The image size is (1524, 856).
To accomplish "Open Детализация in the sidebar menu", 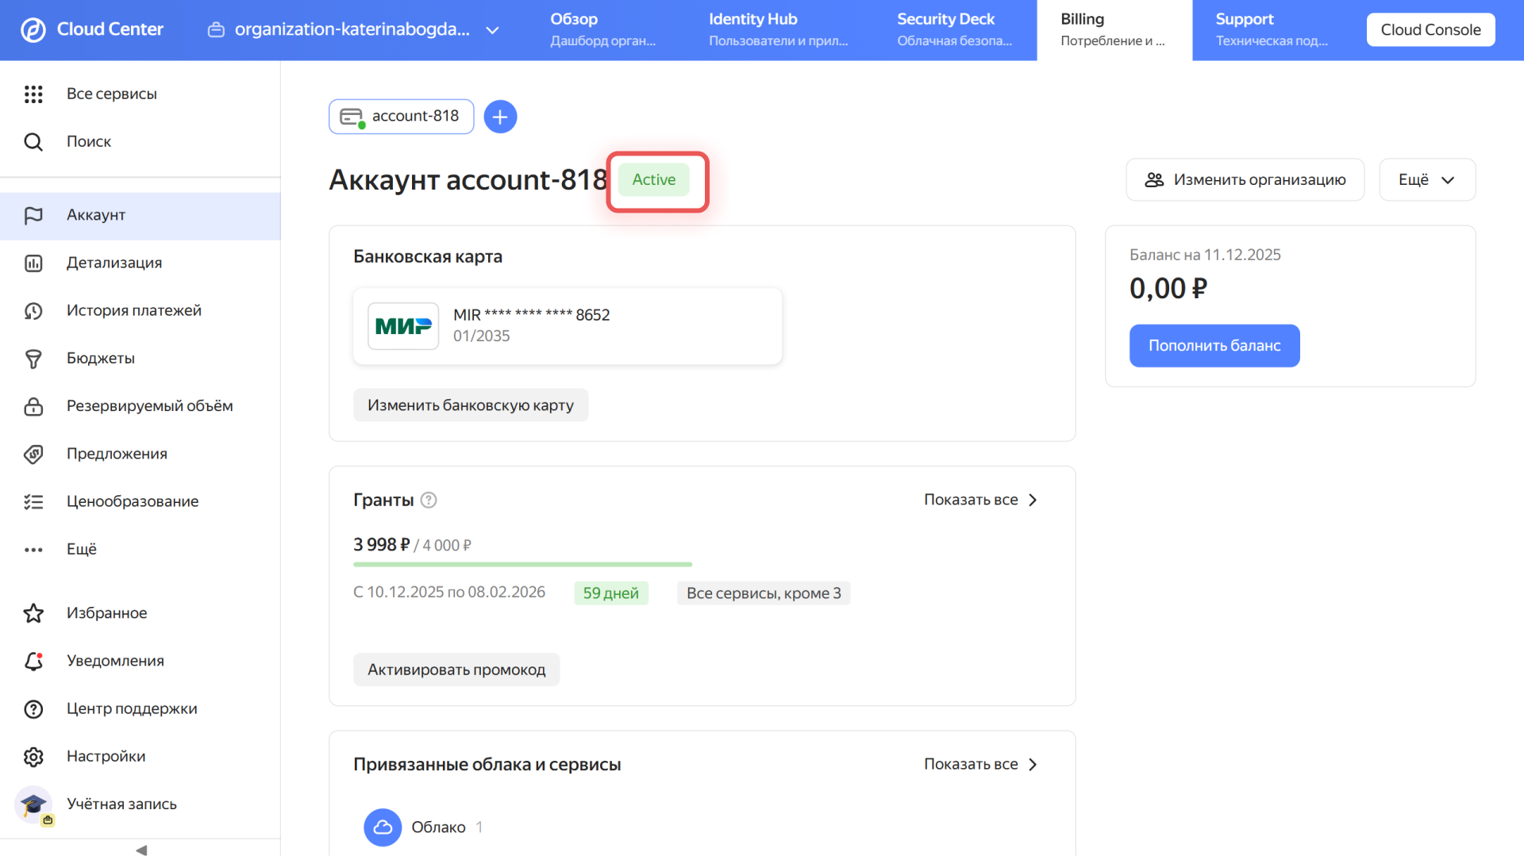I will point(114,263).
